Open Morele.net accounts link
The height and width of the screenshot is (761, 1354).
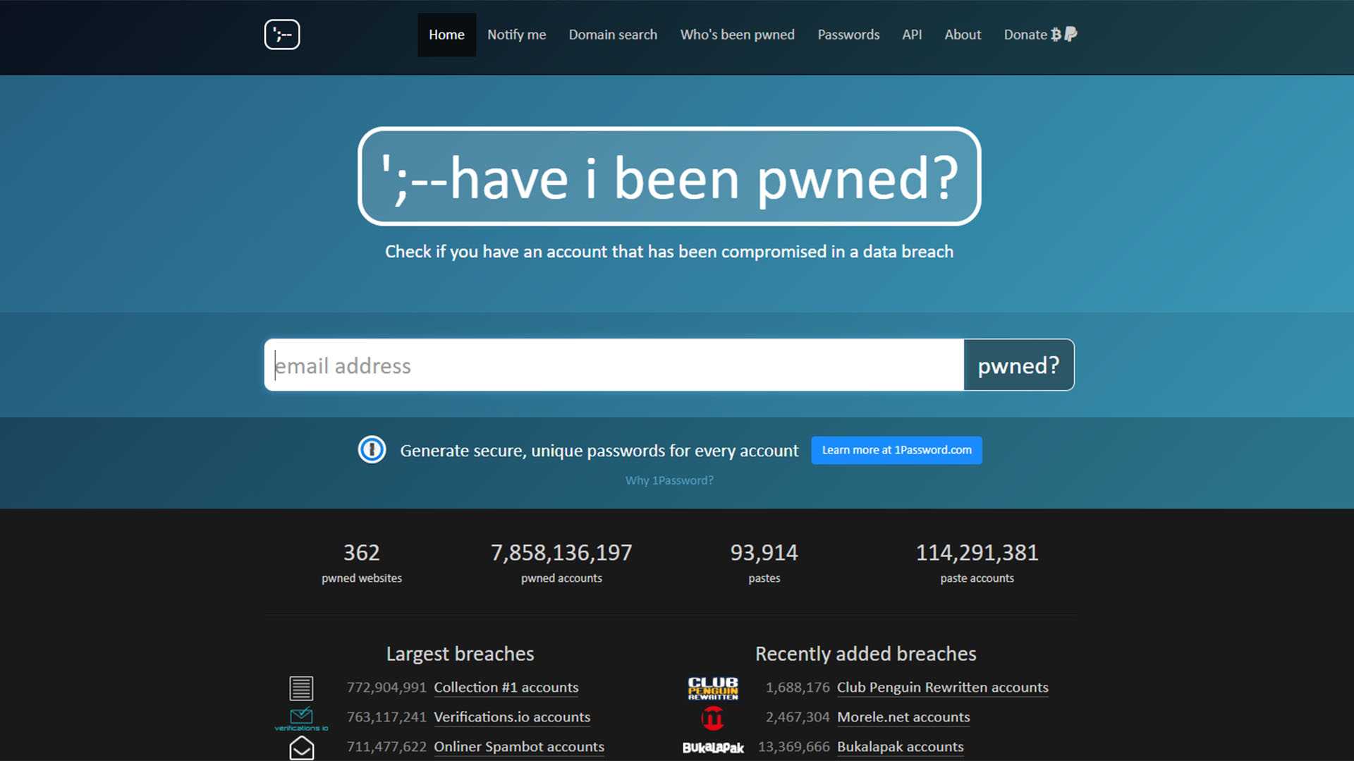pyautogui.click(x=903, y=717)
